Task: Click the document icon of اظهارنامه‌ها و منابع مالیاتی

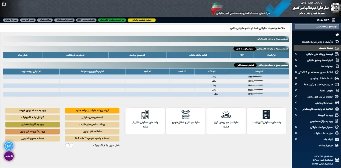Action: coord(337,60)
